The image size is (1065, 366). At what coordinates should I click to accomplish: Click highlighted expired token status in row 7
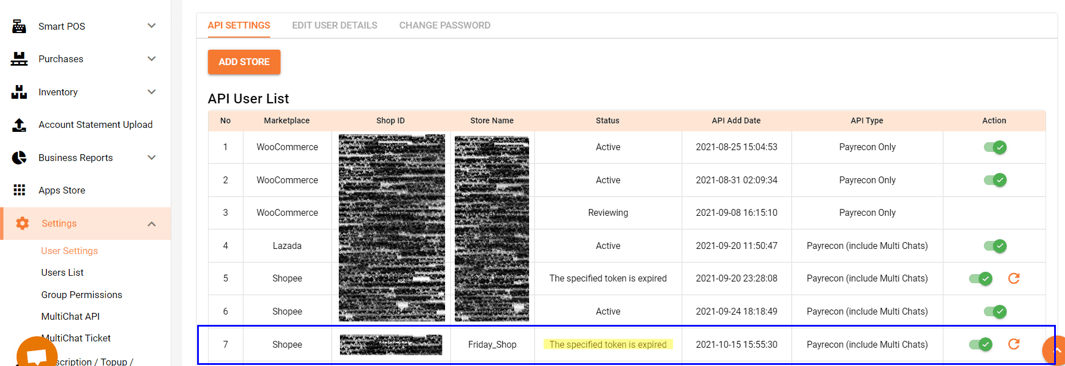pyautogui.click(x=608, y=344)
